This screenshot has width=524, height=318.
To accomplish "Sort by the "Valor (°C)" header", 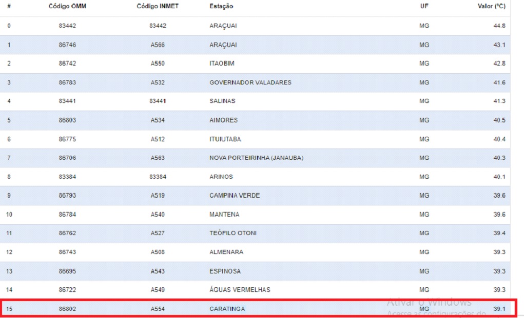I will [492, 6].
